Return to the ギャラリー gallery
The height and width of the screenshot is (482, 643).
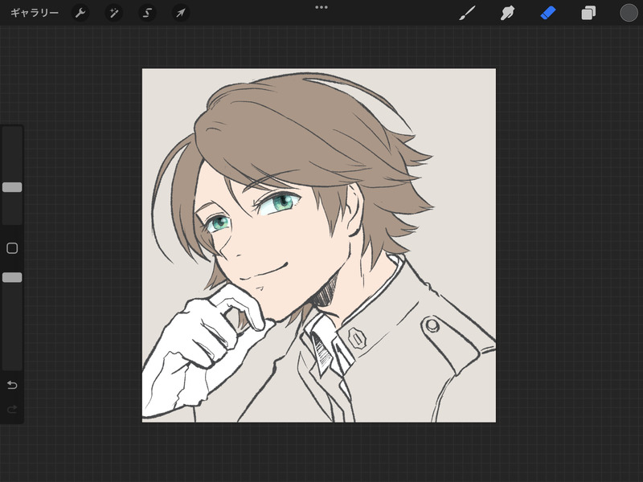click(35, 13)
